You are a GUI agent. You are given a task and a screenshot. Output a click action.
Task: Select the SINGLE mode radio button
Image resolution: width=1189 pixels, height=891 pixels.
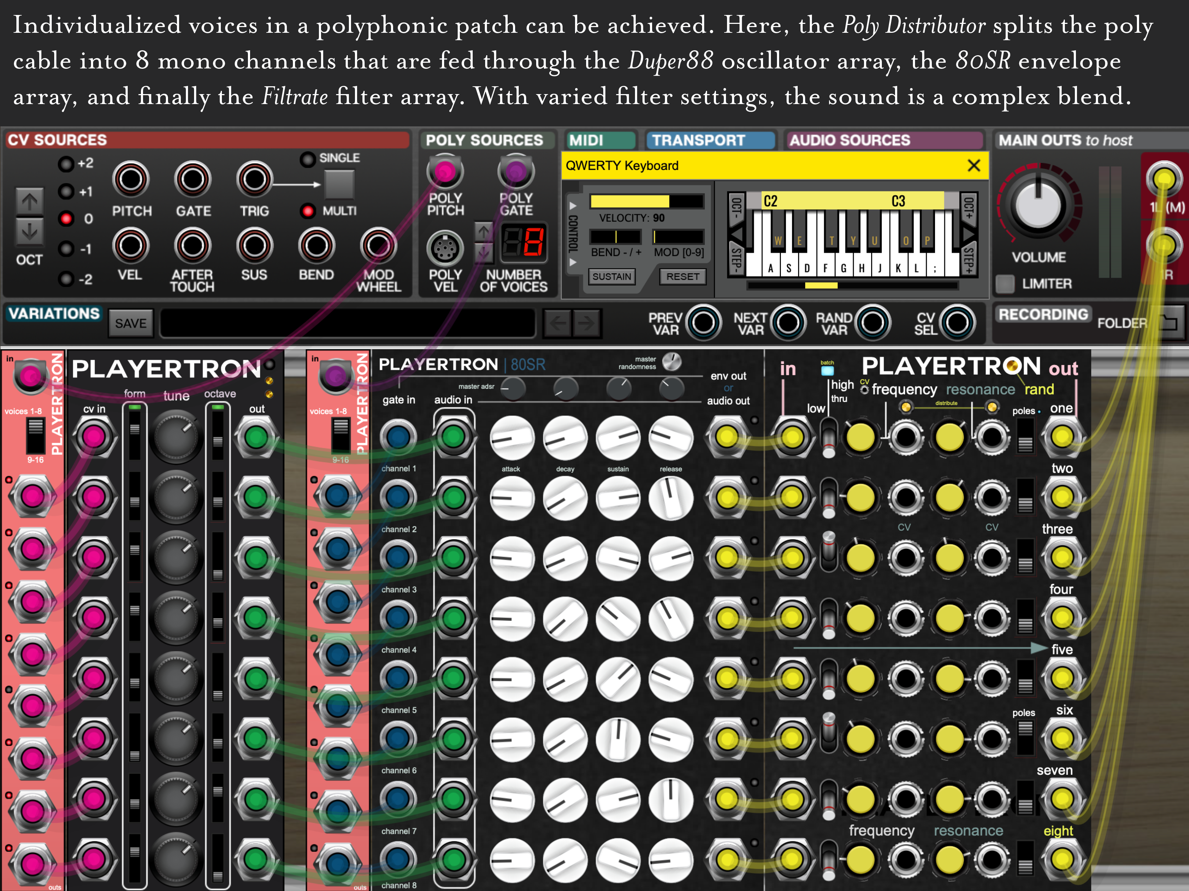[308, 159]
